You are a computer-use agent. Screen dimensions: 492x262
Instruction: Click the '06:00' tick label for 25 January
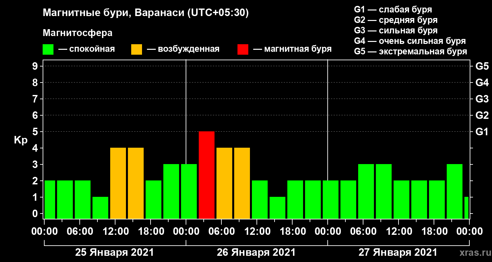pyautogui.click(x=80, y=231)
